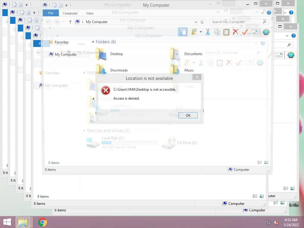The image size is (304, 228).
Task: Click the Paste clipboard icon
Action: point(226,32)
